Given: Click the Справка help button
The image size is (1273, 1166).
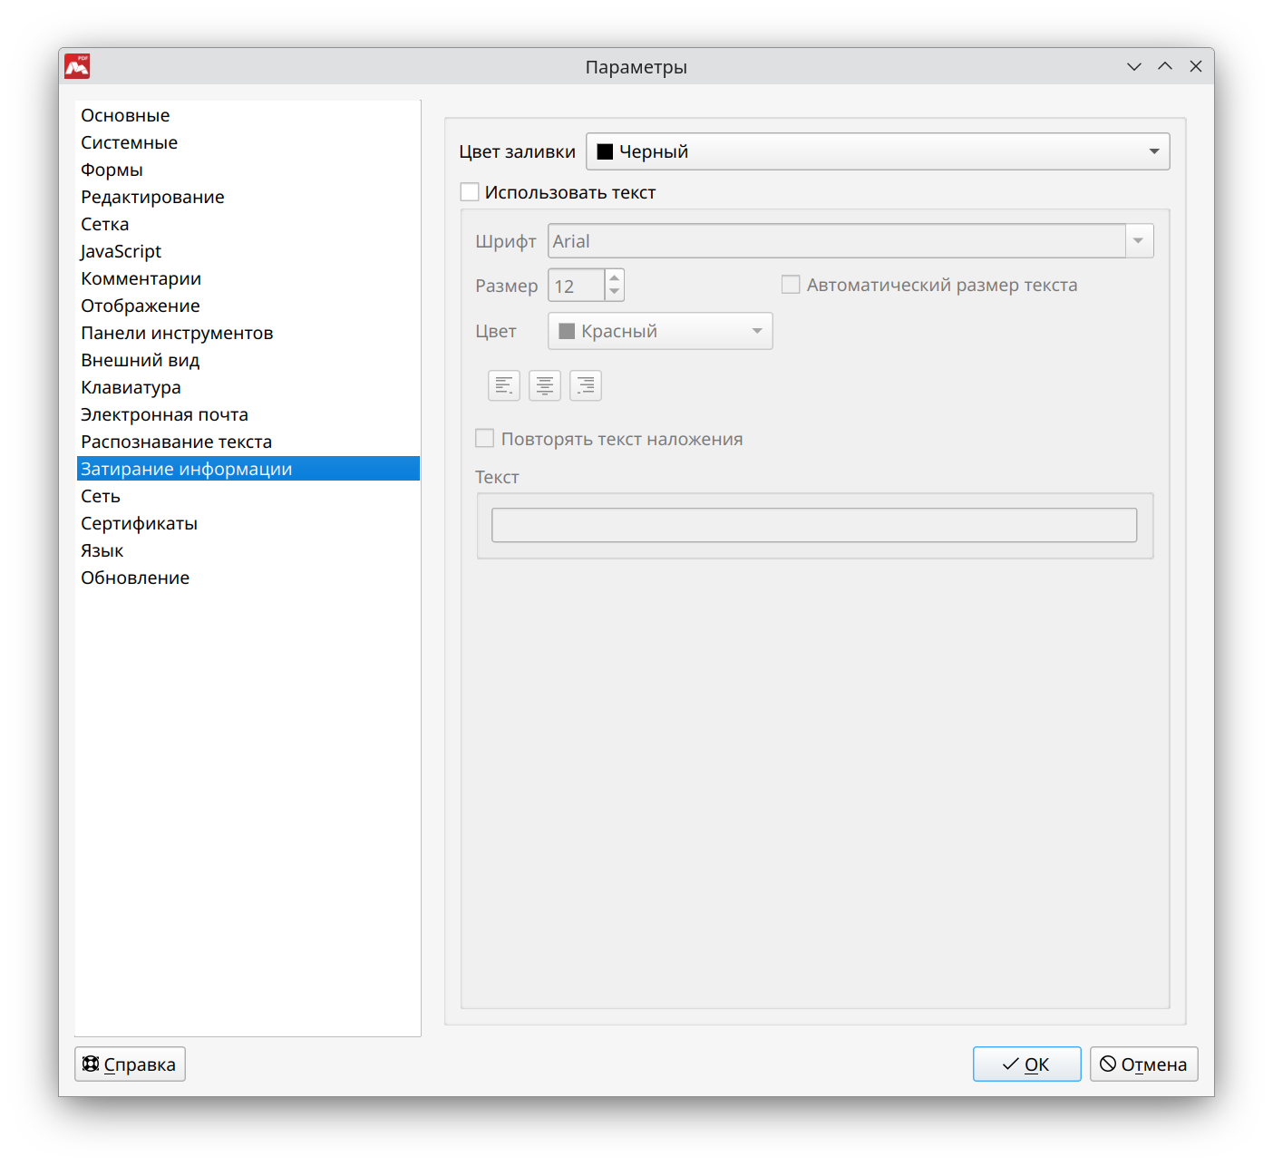Looking at the screenshot, I should (x=130, y=1064).
